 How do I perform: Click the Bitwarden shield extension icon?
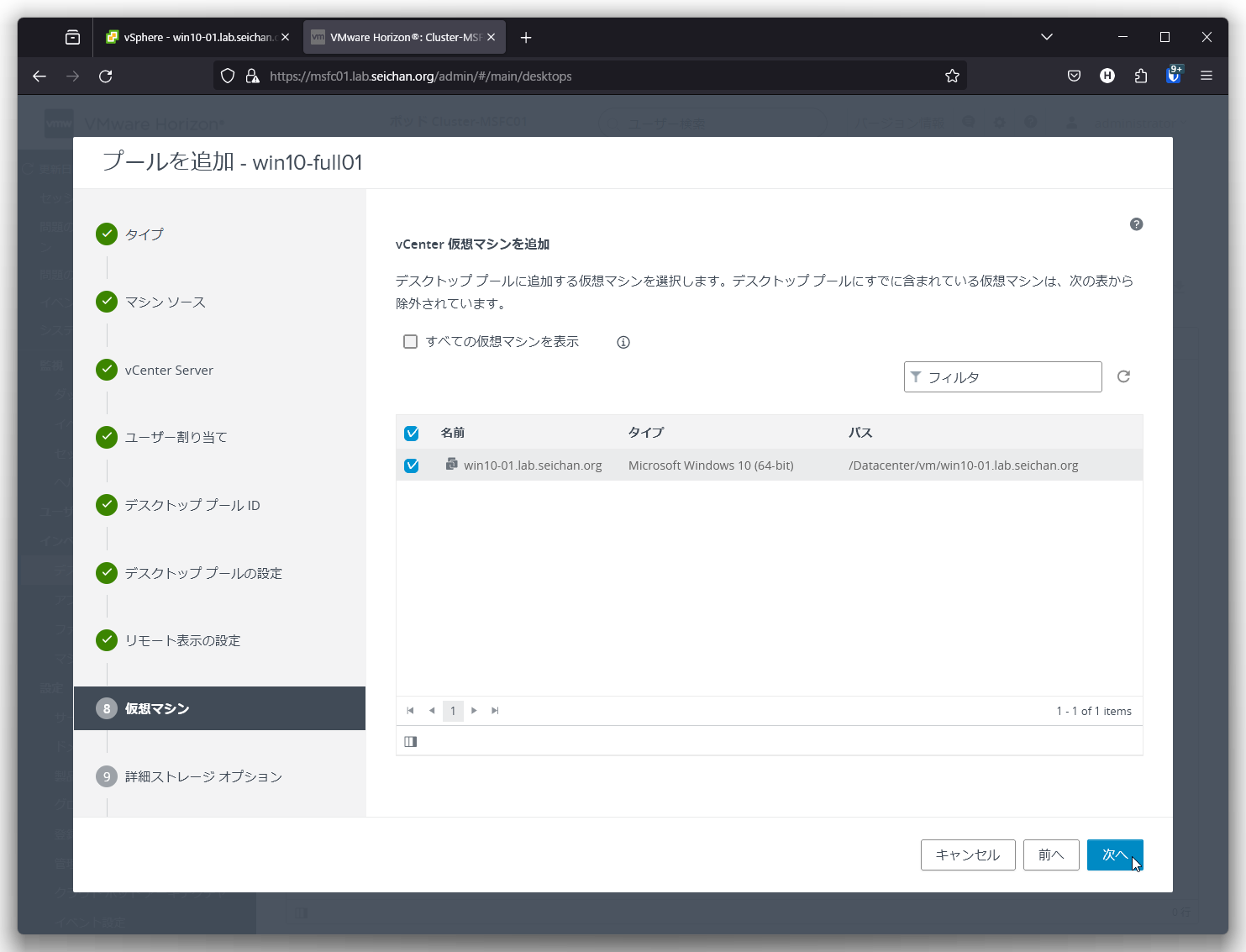click(x=1174, y=75)
